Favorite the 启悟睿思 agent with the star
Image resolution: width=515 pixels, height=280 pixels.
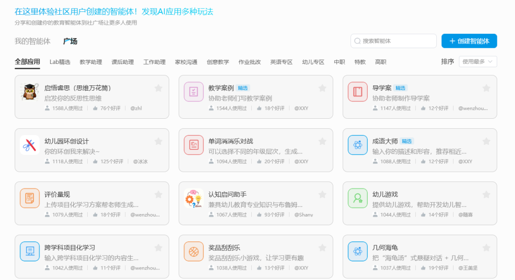pos(158,88)
